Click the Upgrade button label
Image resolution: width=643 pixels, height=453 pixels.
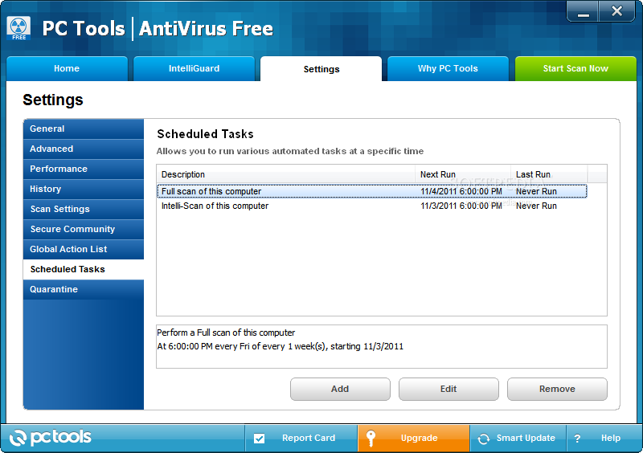(x=419, y=438)
